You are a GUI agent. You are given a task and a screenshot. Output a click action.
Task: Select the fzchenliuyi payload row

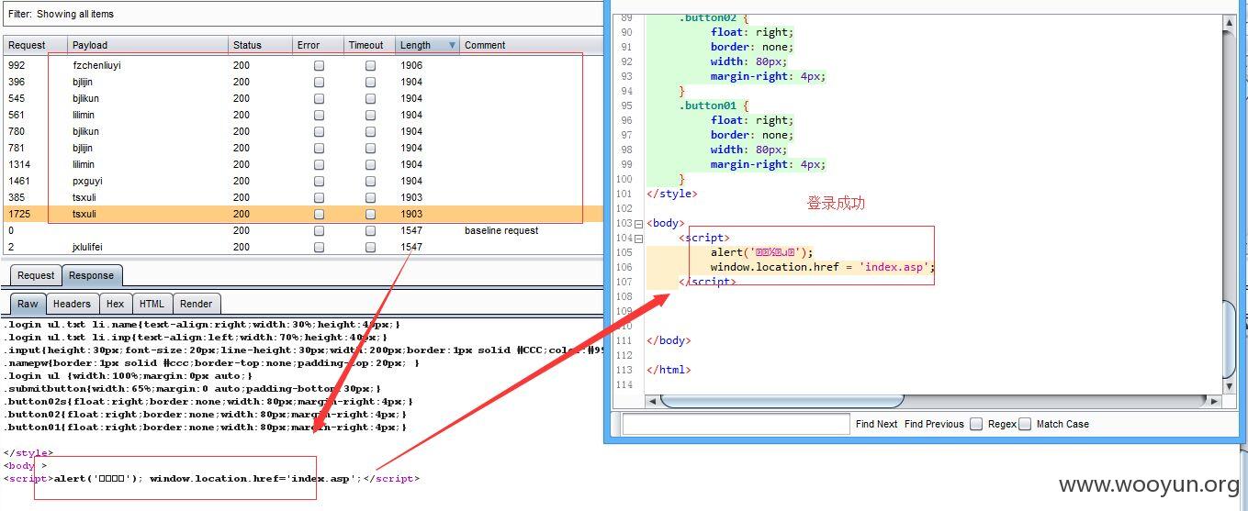pyautogui.click(x=303, y=65)
